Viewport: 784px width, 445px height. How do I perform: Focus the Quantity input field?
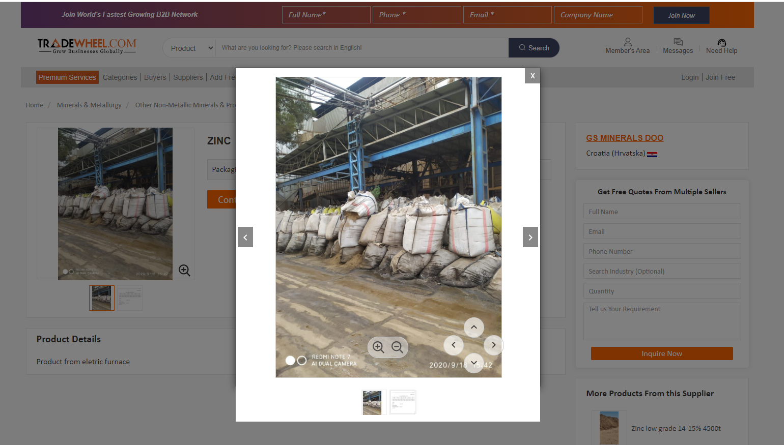[662, 291]
